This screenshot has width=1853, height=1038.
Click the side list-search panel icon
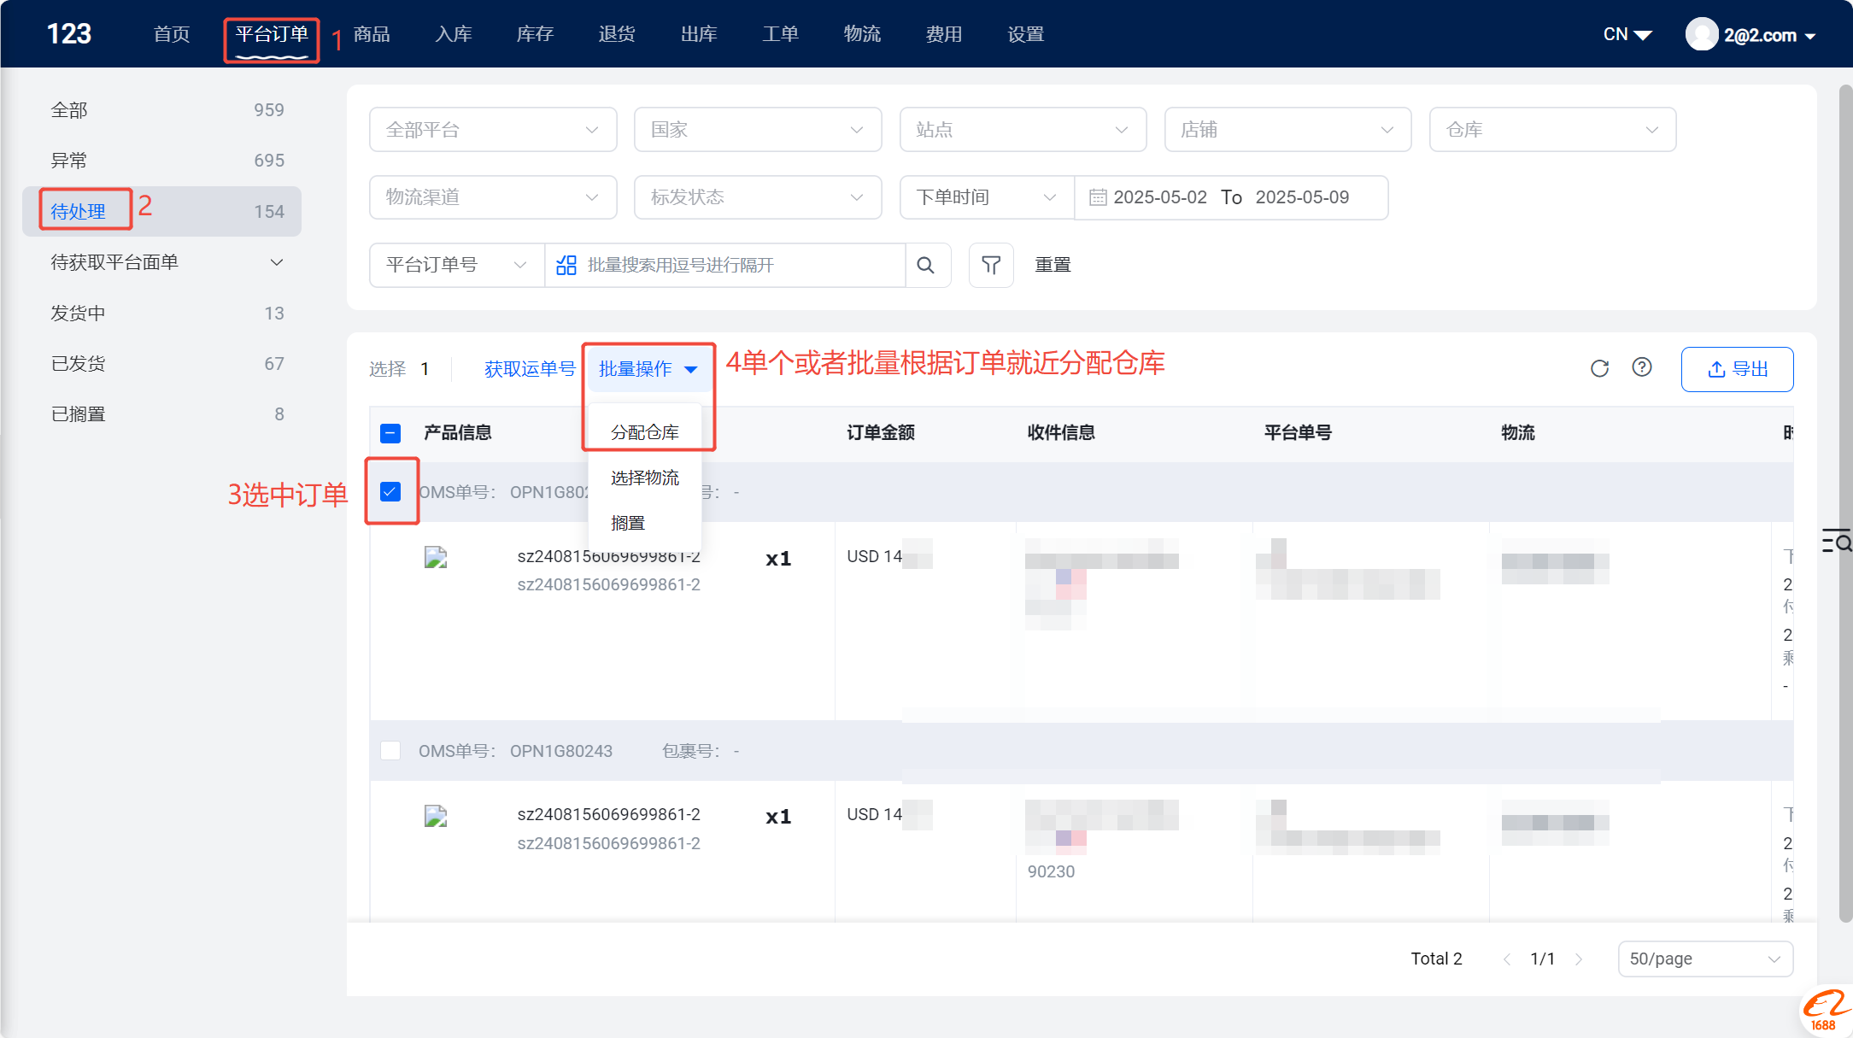(1837, 541)
